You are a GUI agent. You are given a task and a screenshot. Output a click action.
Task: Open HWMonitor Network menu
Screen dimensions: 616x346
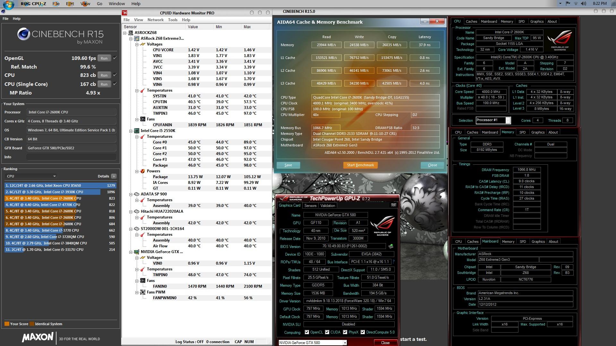tap(156, 20)
